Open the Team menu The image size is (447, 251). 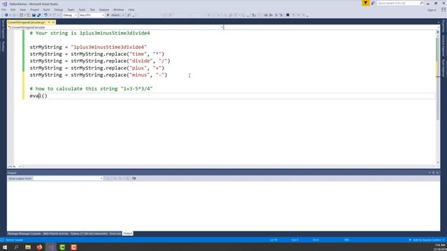click(x=71, y=10)
